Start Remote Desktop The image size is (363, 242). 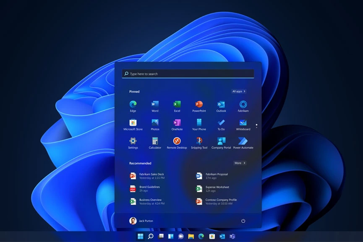(177, 141)
